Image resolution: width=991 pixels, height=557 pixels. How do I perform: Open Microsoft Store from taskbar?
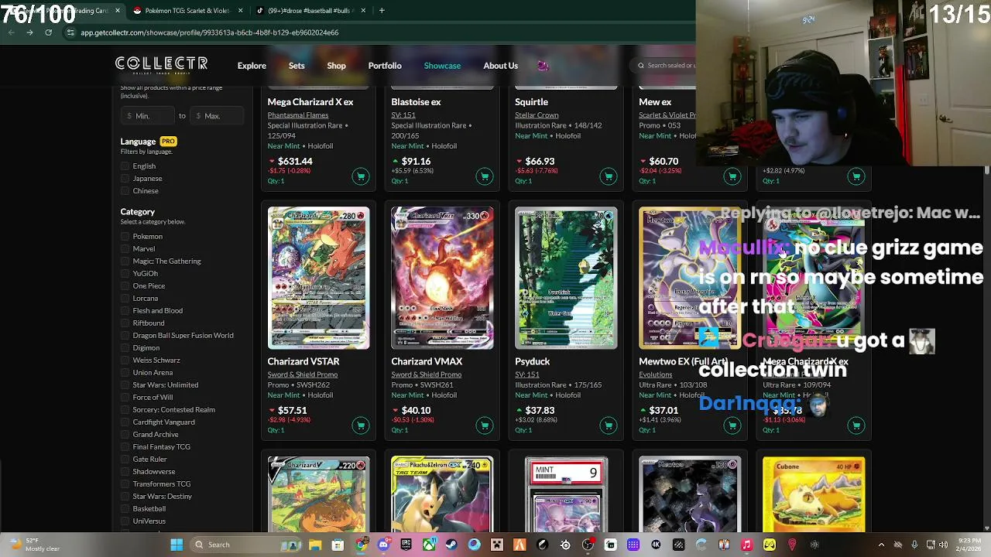coord(338,545)
